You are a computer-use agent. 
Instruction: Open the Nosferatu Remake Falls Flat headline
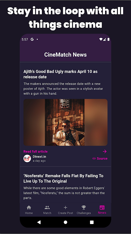coord(63,178)
